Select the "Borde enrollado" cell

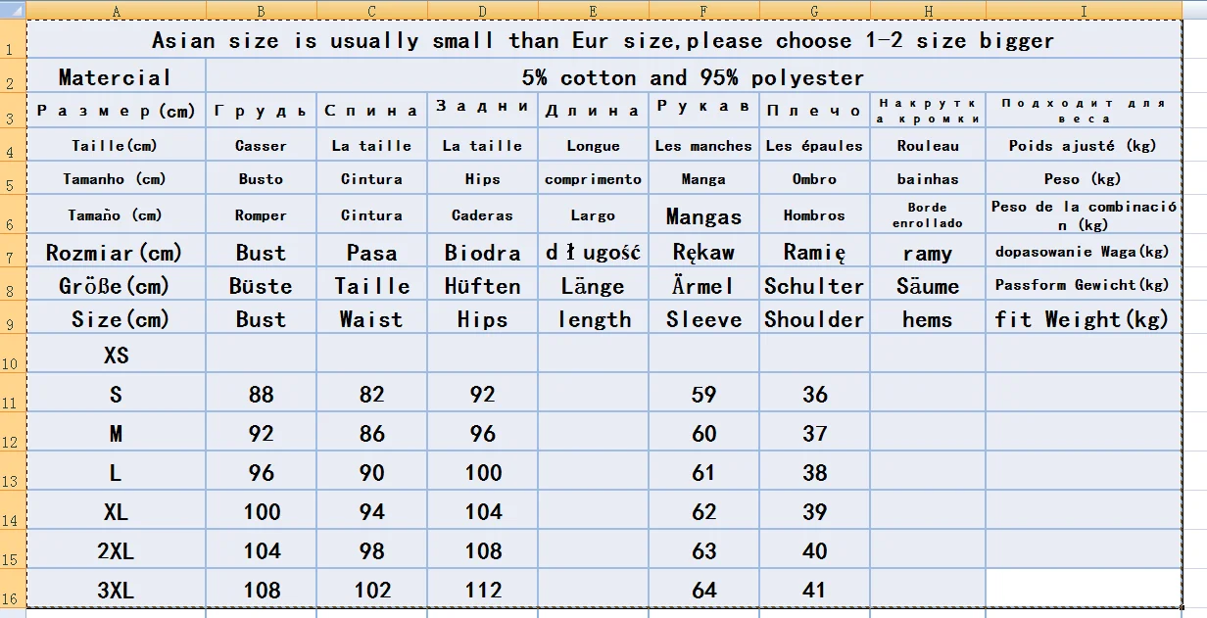[927, 215]
